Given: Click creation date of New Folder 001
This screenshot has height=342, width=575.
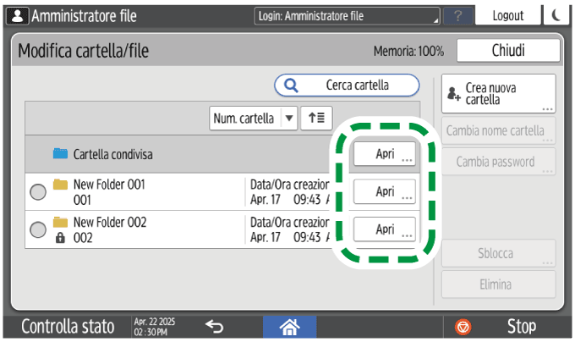Looking at the screenshot, I should (290, 192).
